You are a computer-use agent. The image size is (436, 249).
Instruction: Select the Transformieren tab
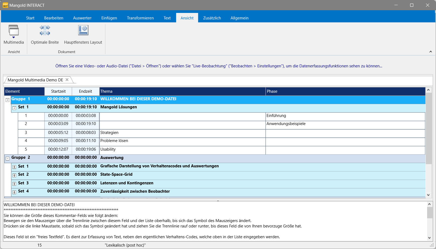[x=140, y=18]
